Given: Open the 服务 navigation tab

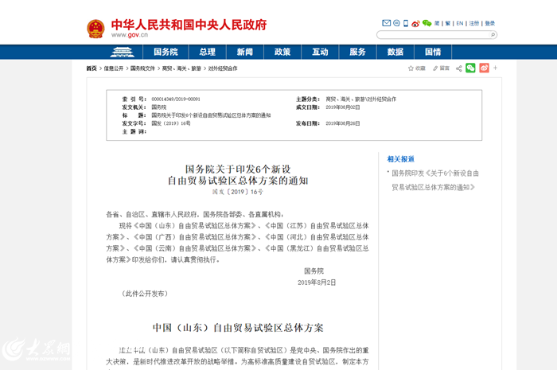Looking at the screenshot, I should [x=357, y=52].
